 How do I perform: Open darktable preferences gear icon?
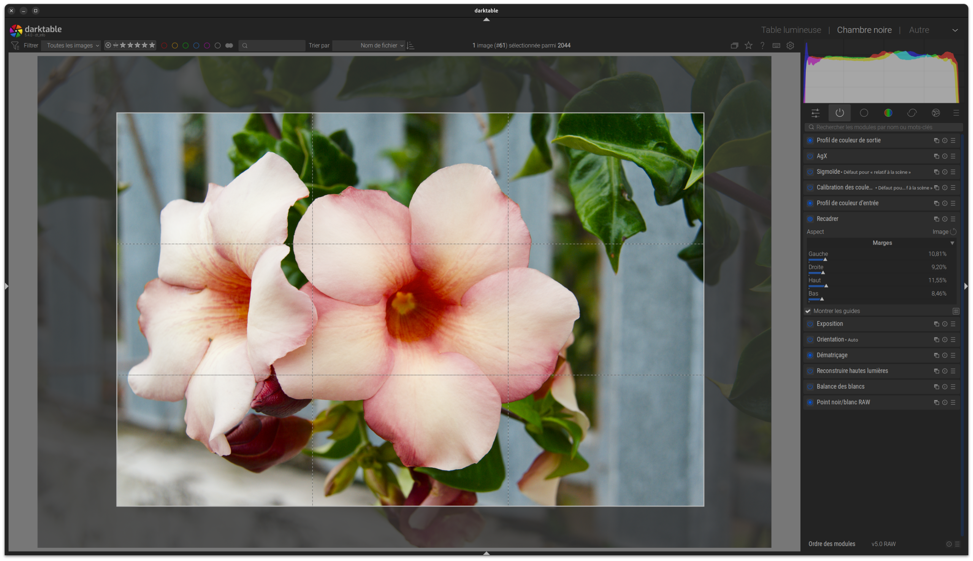click(790, 45)
